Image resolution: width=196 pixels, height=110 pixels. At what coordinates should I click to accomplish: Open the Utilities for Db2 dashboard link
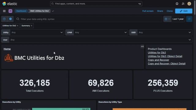click(157, 53)
